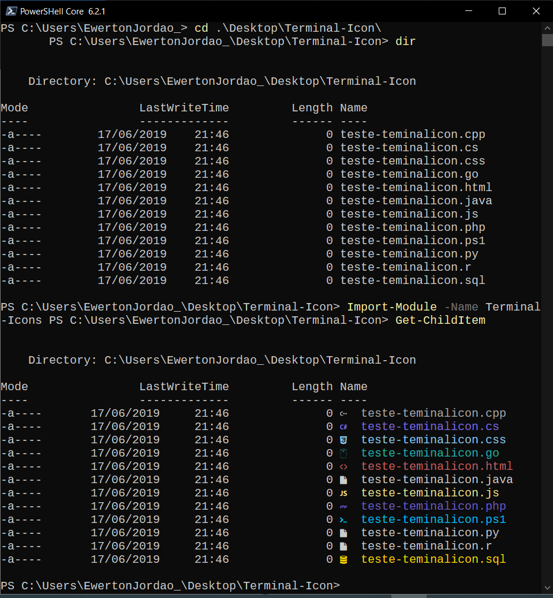The width and height of the screenshot is (553, 598).
Task: Click the Go gopher icon beside teste-teminalicon.go
Action: click(343, 453)
